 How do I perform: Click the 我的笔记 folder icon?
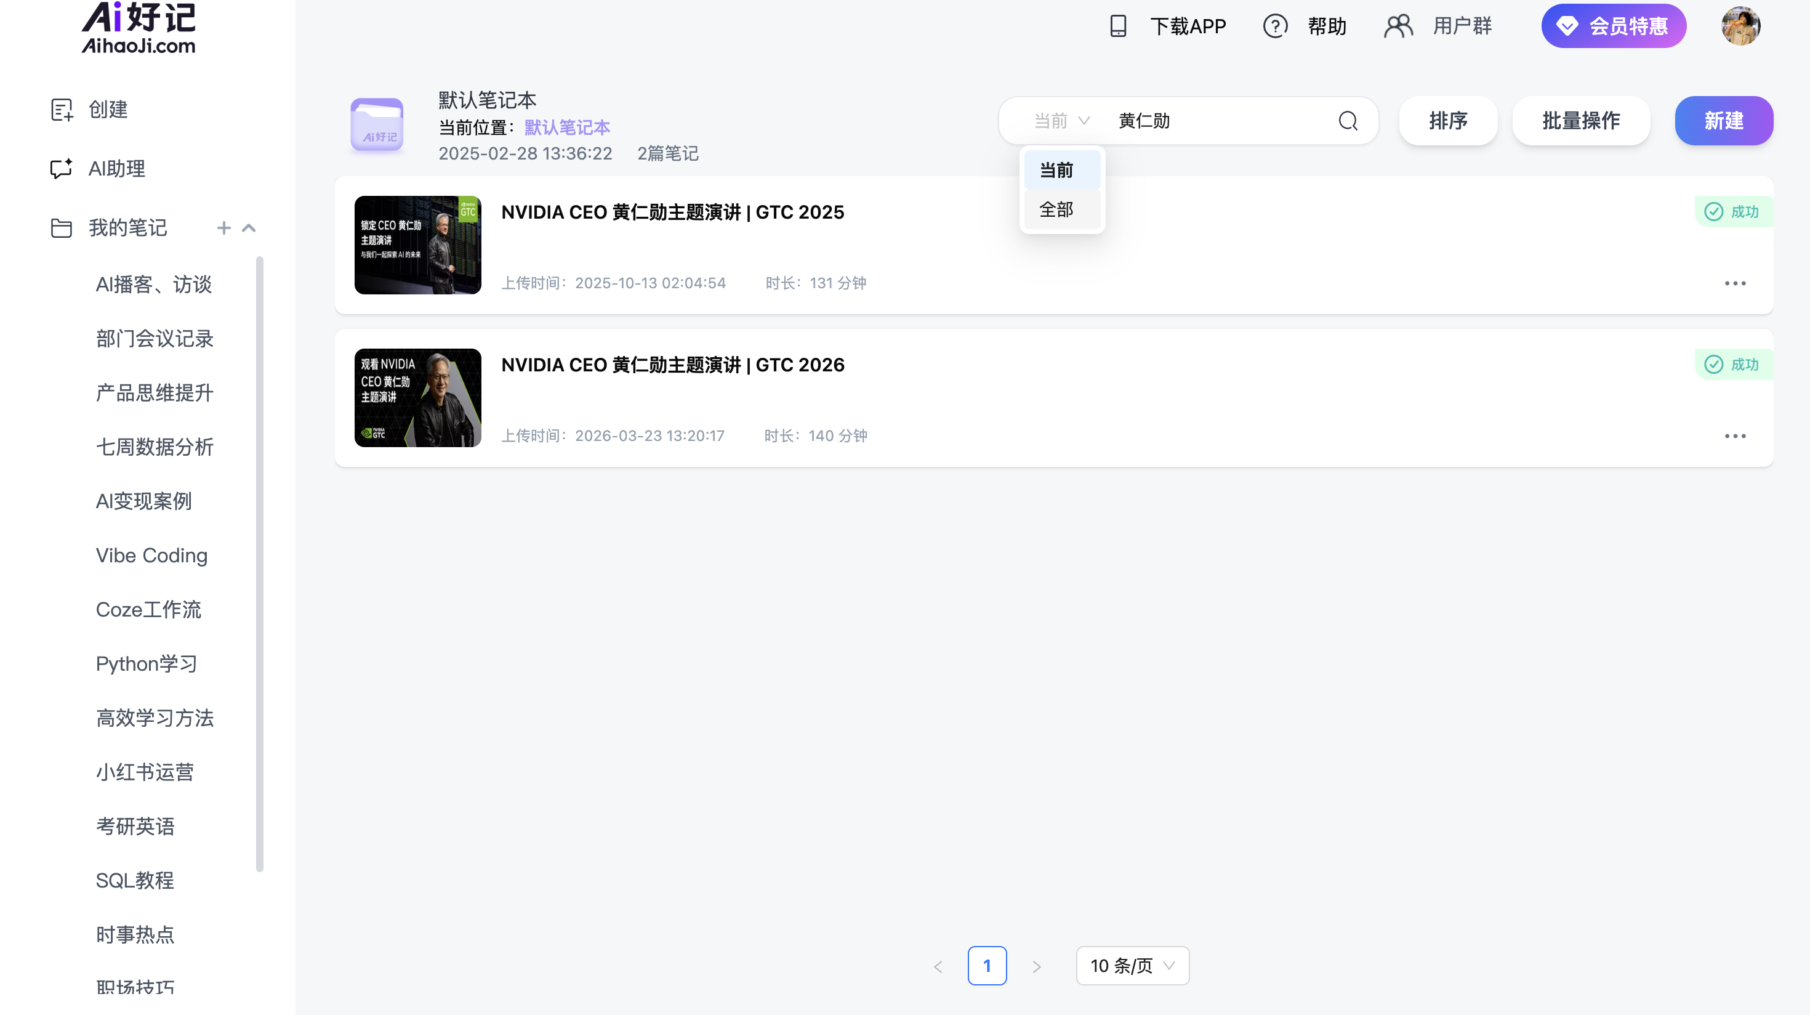coord(62,228)
